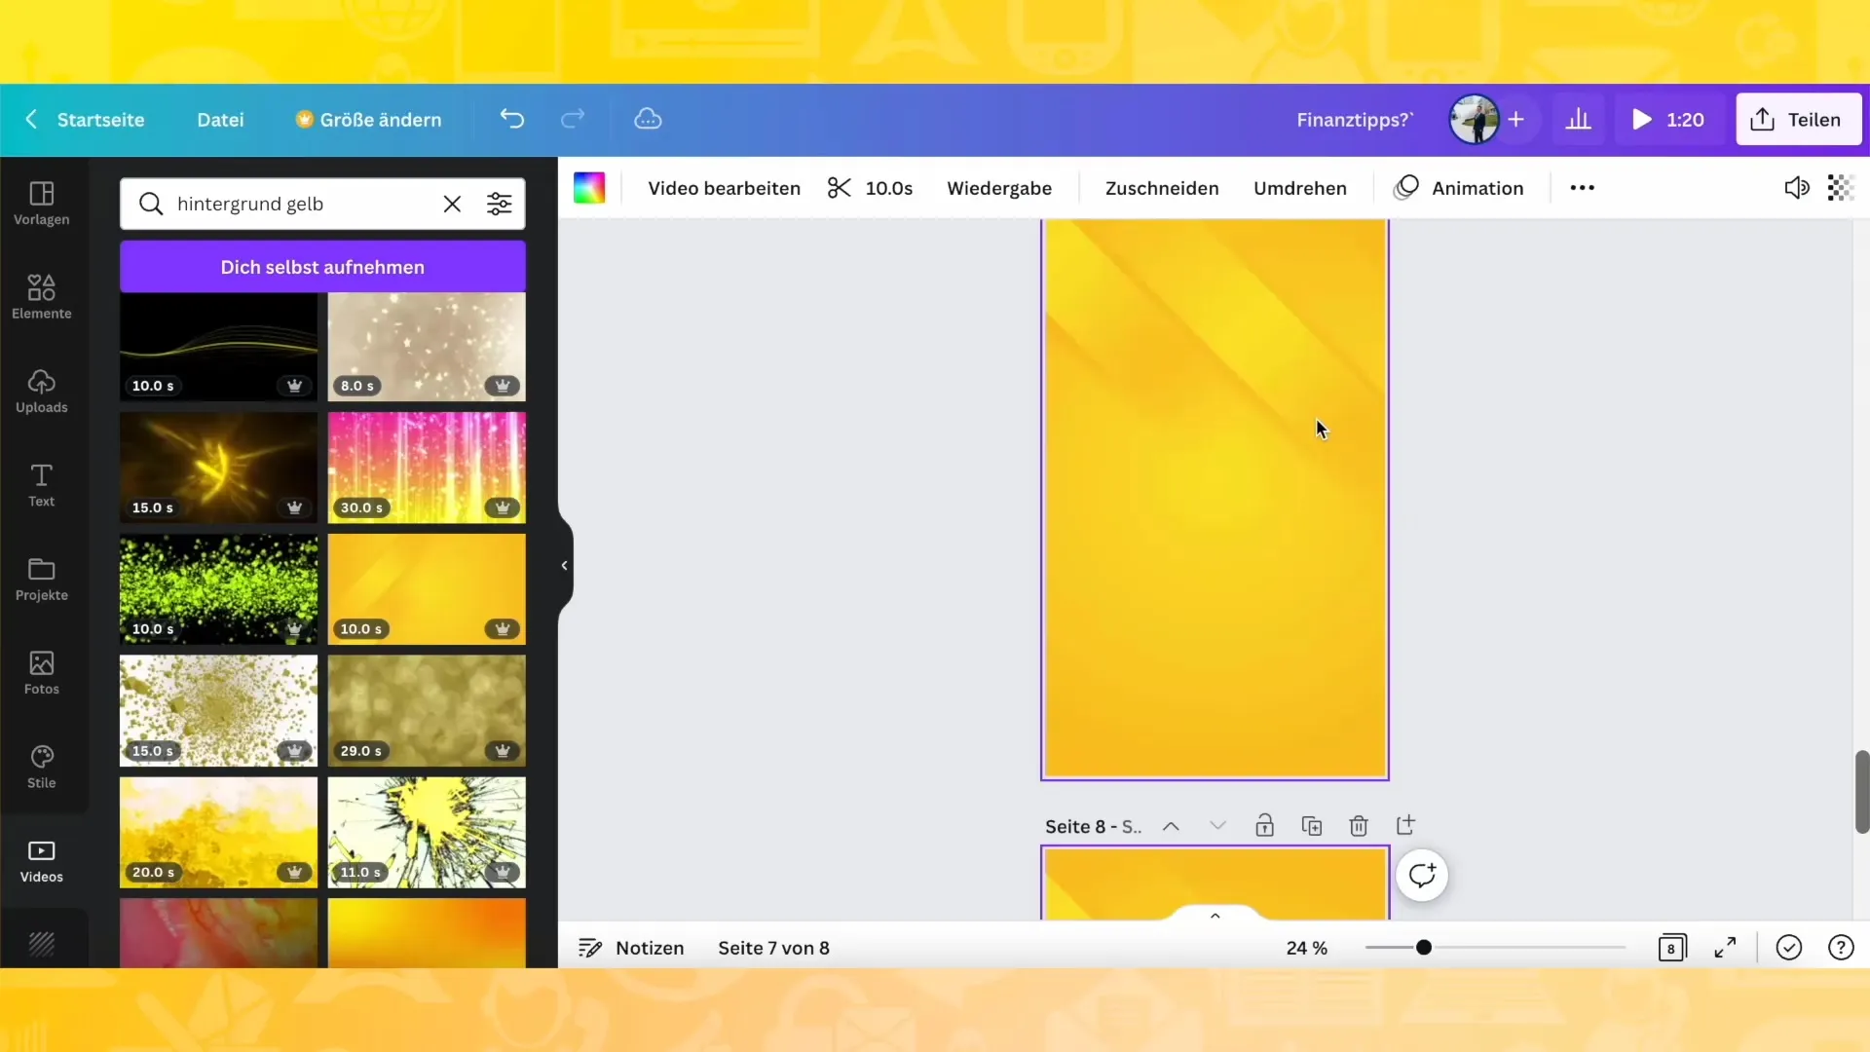Click the search magnifier icon
The image size is (1870, 1052).
point(150,204)
